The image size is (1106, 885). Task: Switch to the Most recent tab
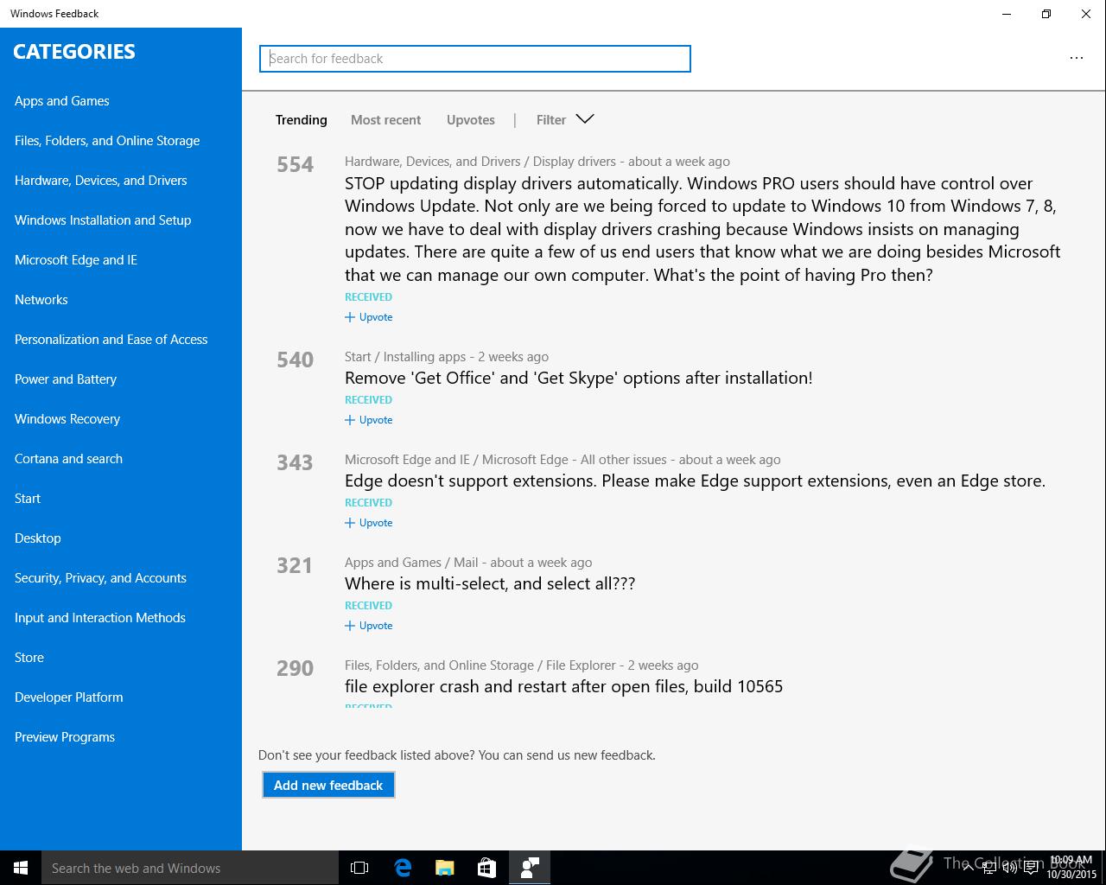pos(385,120)
